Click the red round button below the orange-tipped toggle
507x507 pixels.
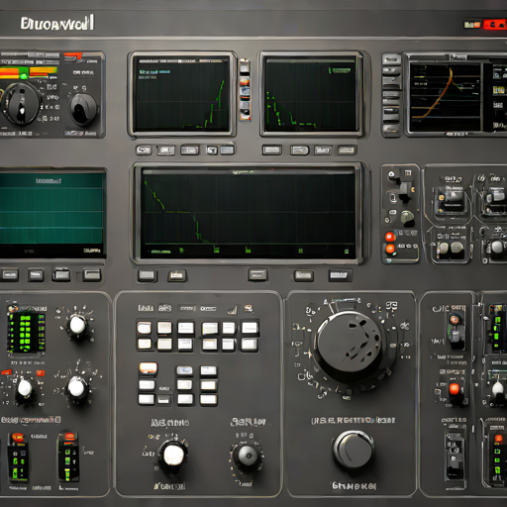pos(455,389)
